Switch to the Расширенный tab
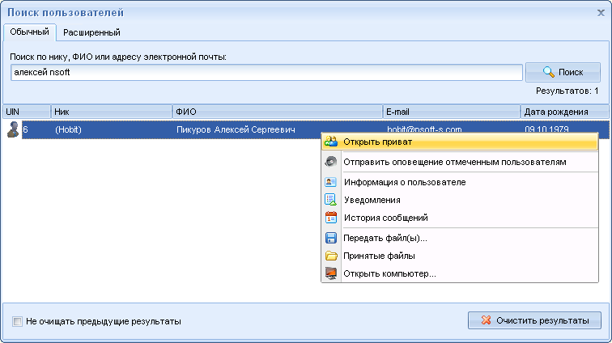The width and height of the screenshot is (612, 343). (92, 33)
